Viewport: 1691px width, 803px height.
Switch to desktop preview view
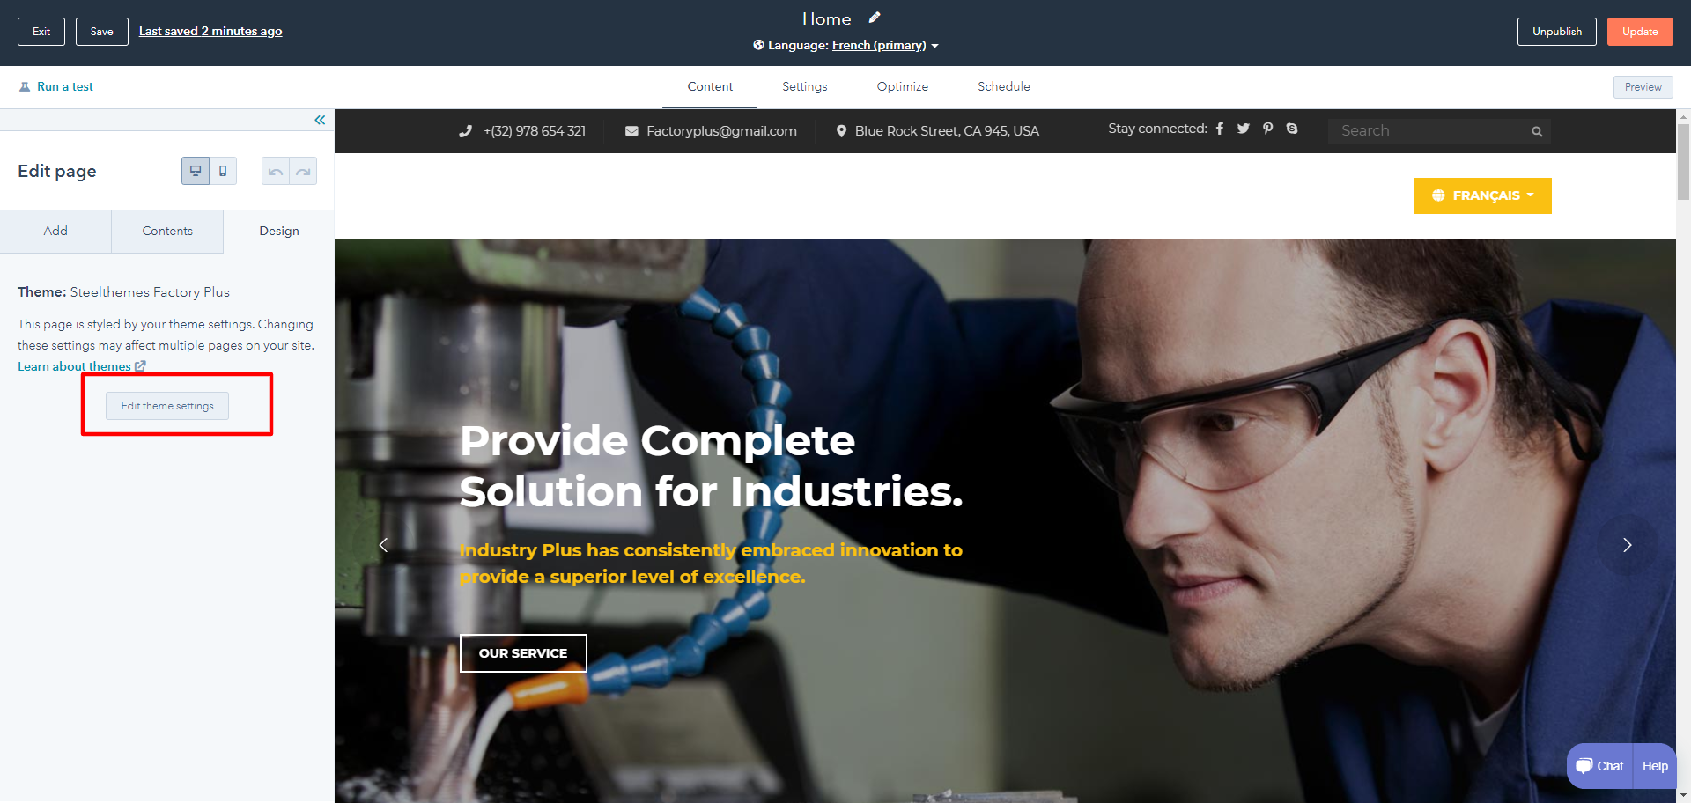tap(196, 171)
